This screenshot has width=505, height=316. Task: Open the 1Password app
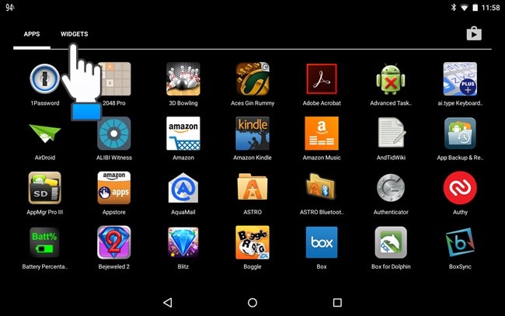coord(45,79)
